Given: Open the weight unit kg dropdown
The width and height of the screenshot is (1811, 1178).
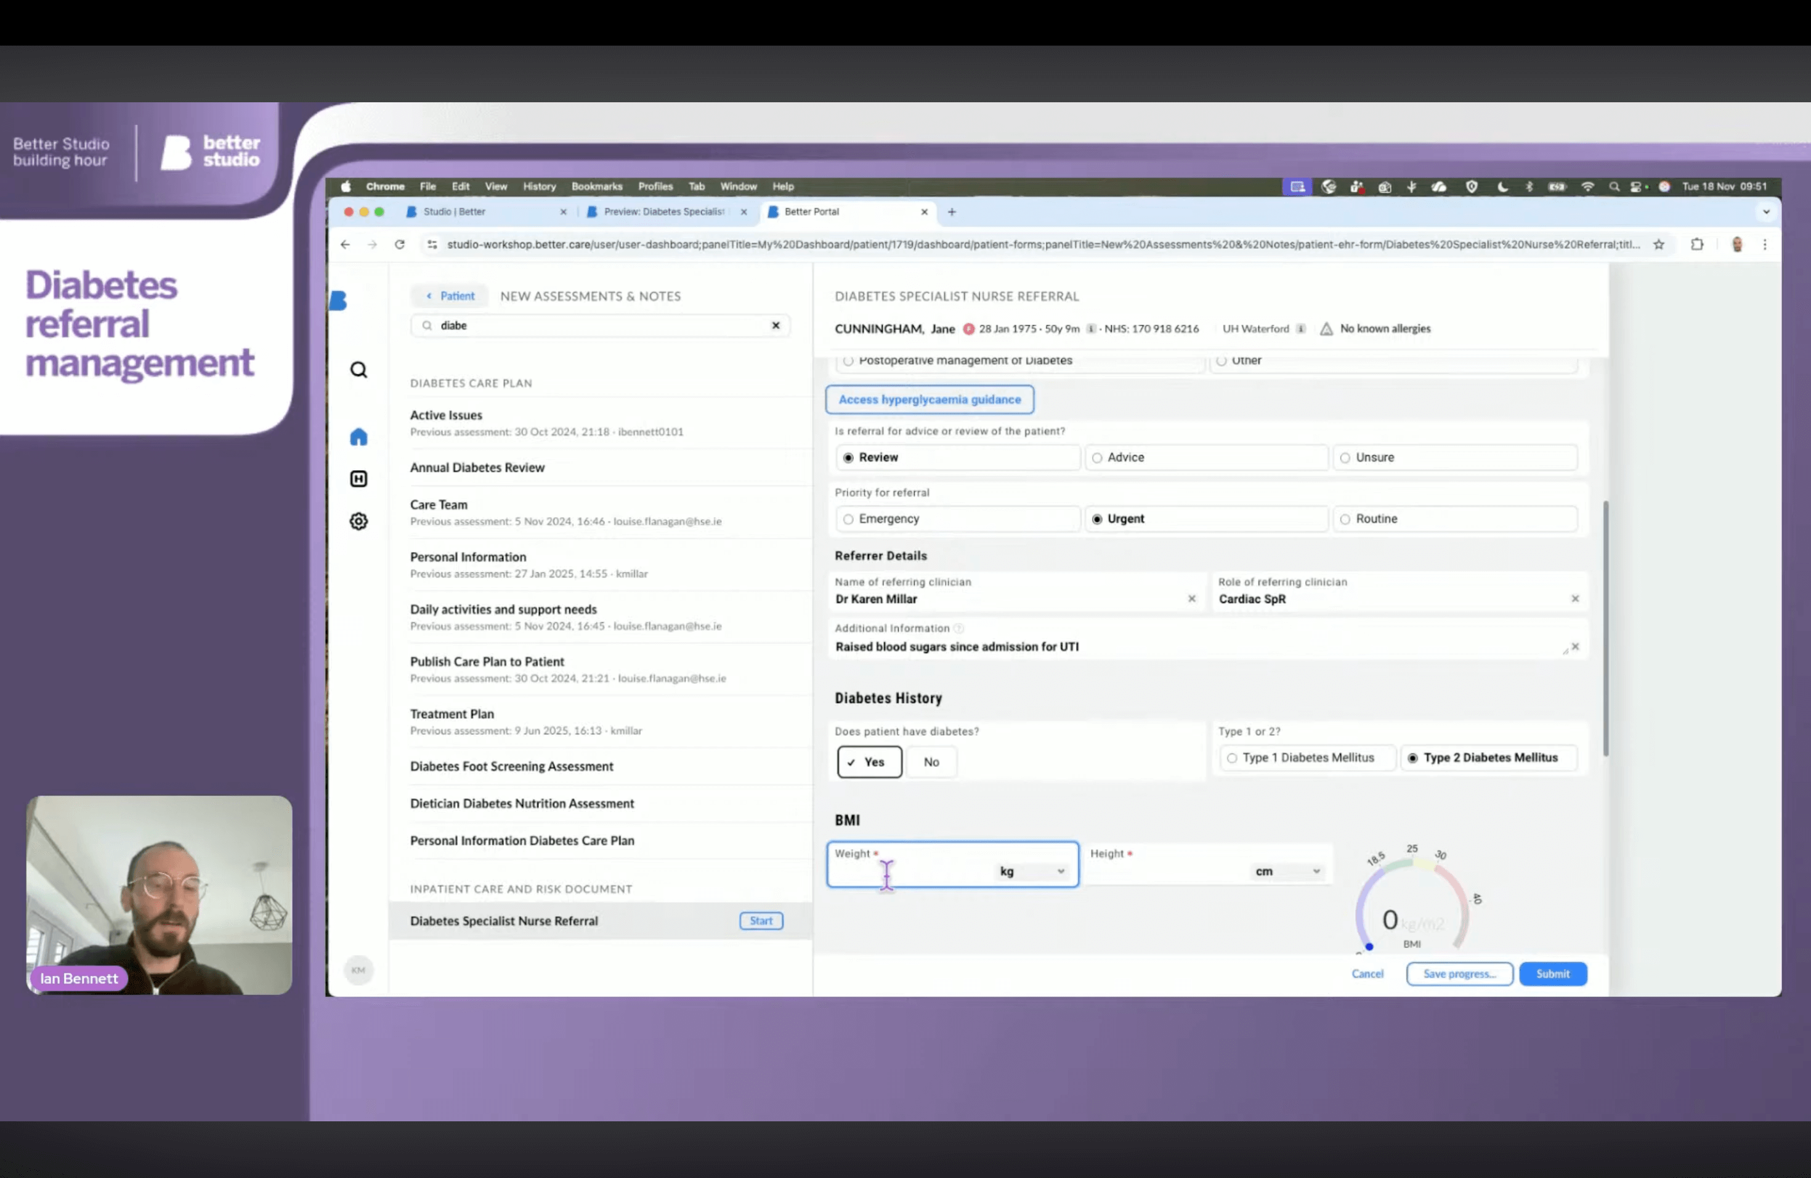Looking at the screenshot, I should [x=1032, y=871].
